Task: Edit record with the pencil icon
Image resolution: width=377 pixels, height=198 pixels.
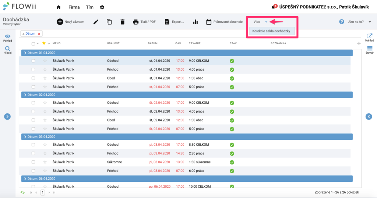Action: pos(96,22)
